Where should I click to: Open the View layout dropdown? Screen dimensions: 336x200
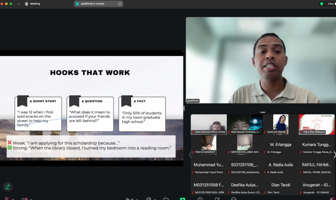[330, 4]
